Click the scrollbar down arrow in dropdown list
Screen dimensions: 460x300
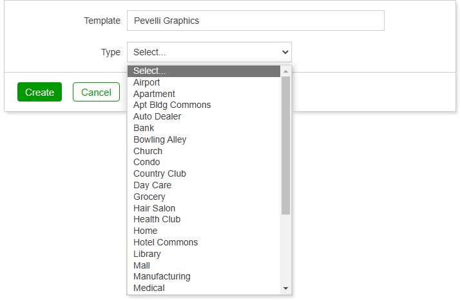[285, 288]
